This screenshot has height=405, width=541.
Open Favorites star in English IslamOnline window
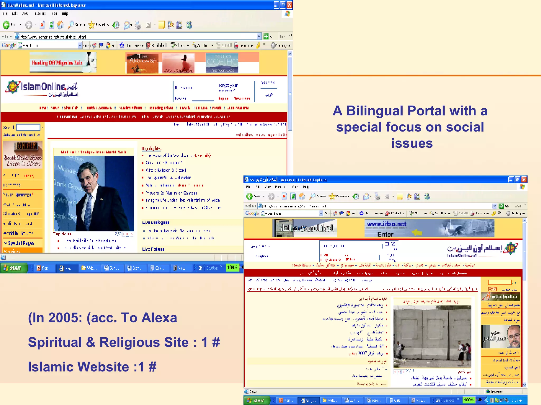coord(98,25)
